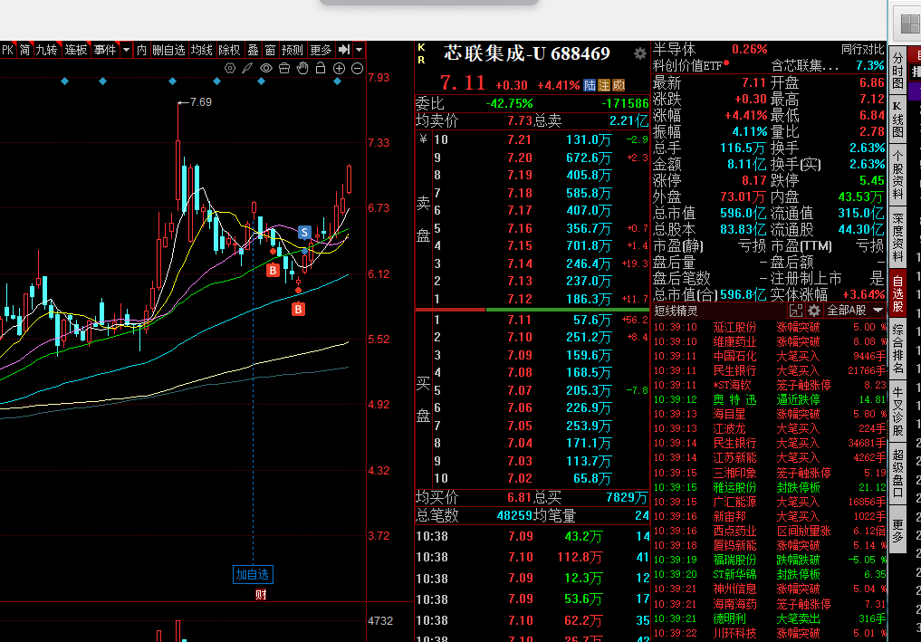Click 福瑞股份 alert row
This screenshot has width=921, height=642.
770,560
